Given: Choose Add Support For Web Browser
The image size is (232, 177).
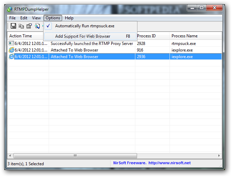Looking at the screenshot, I should (90, 36).
